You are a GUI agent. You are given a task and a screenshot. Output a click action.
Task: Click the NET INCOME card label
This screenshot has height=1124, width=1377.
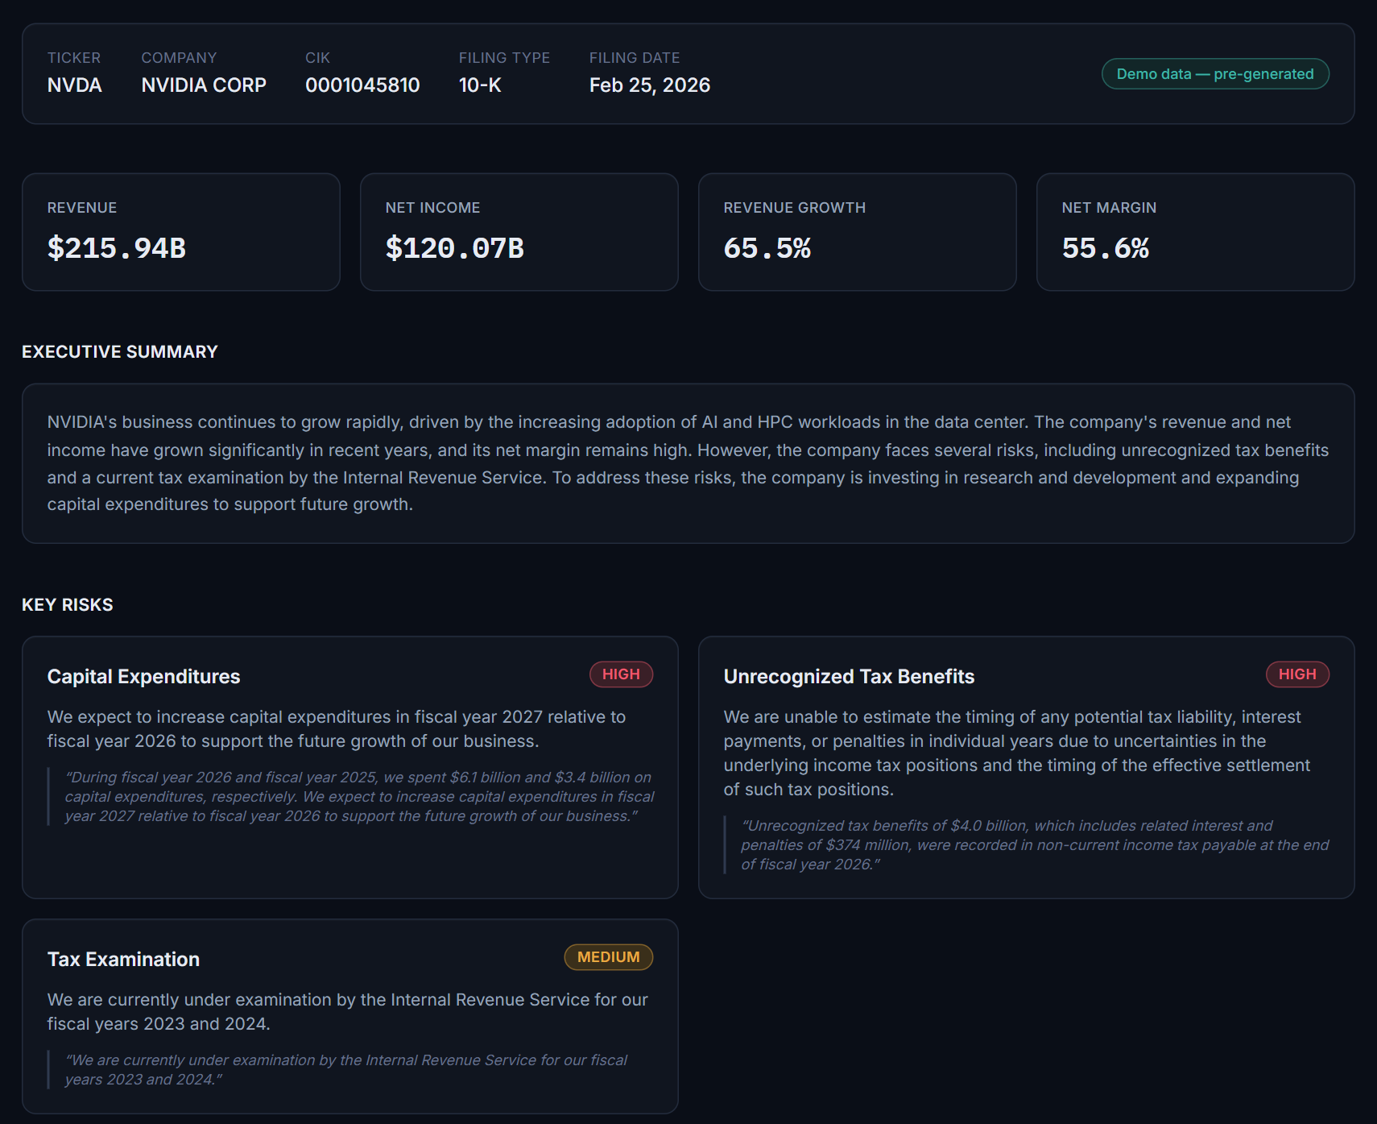tap(432, 208)
